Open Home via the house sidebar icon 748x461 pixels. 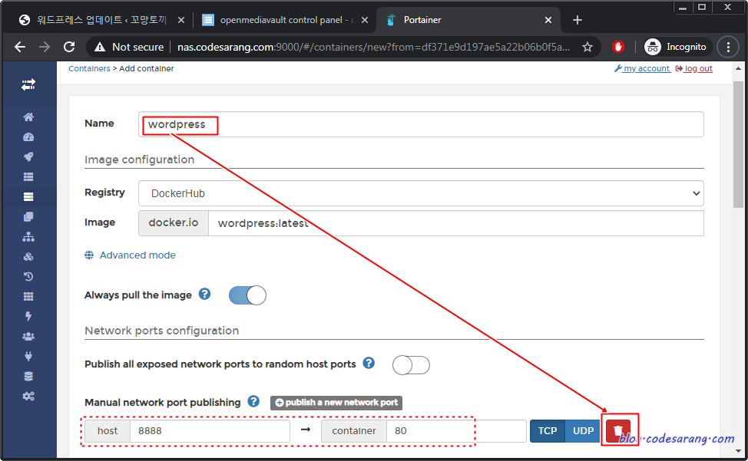coord(28,117)
